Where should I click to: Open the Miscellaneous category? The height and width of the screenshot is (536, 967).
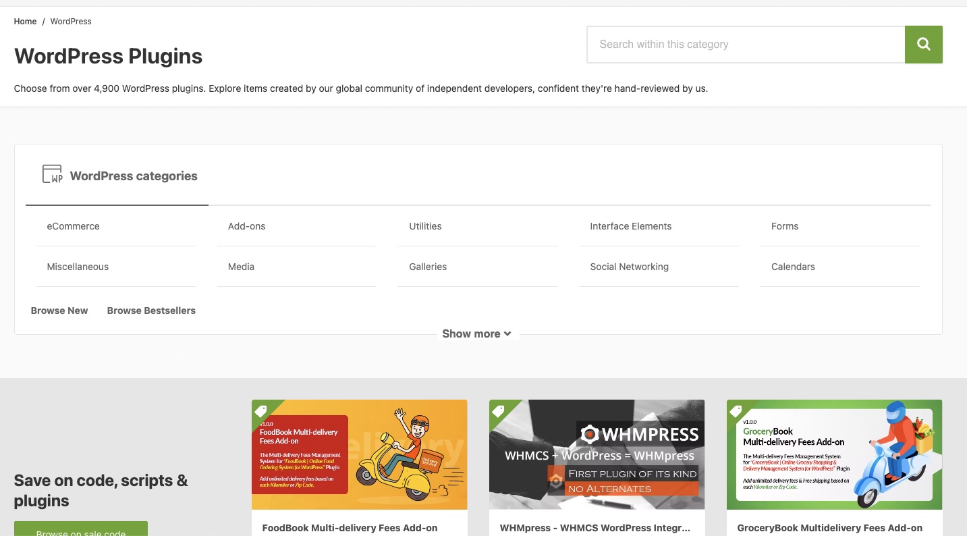point(78,267)
